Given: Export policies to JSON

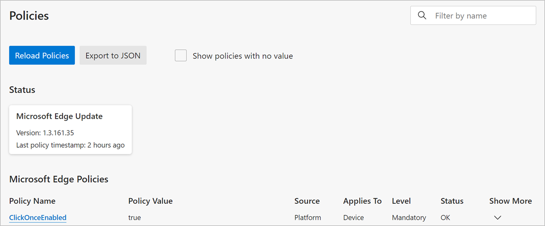Looking at the screenshot, I should pyautogui.click(x=113, y=56).
